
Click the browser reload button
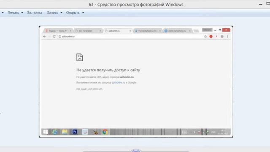(x=54, y=36)
